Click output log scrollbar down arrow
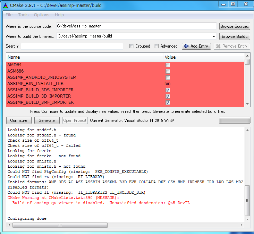 (x=247, y=219)
